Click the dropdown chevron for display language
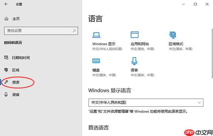This screenshot has height=136, width=213. coord(199,103)
